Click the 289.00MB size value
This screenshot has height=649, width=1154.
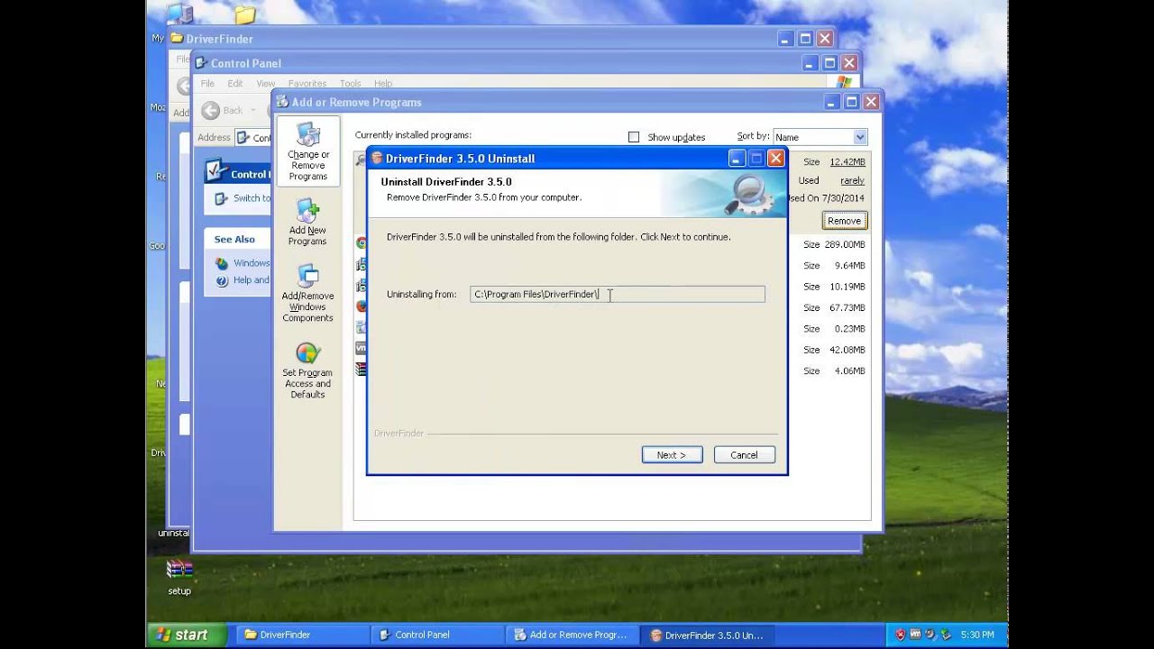[845, 245]
